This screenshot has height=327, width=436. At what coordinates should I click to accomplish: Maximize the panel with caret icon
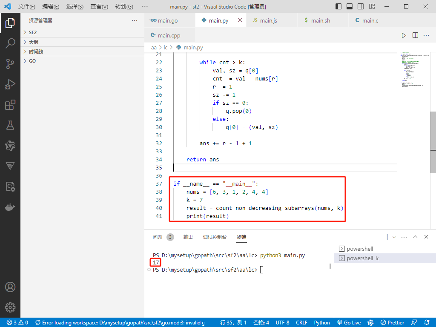pos(415,237)
